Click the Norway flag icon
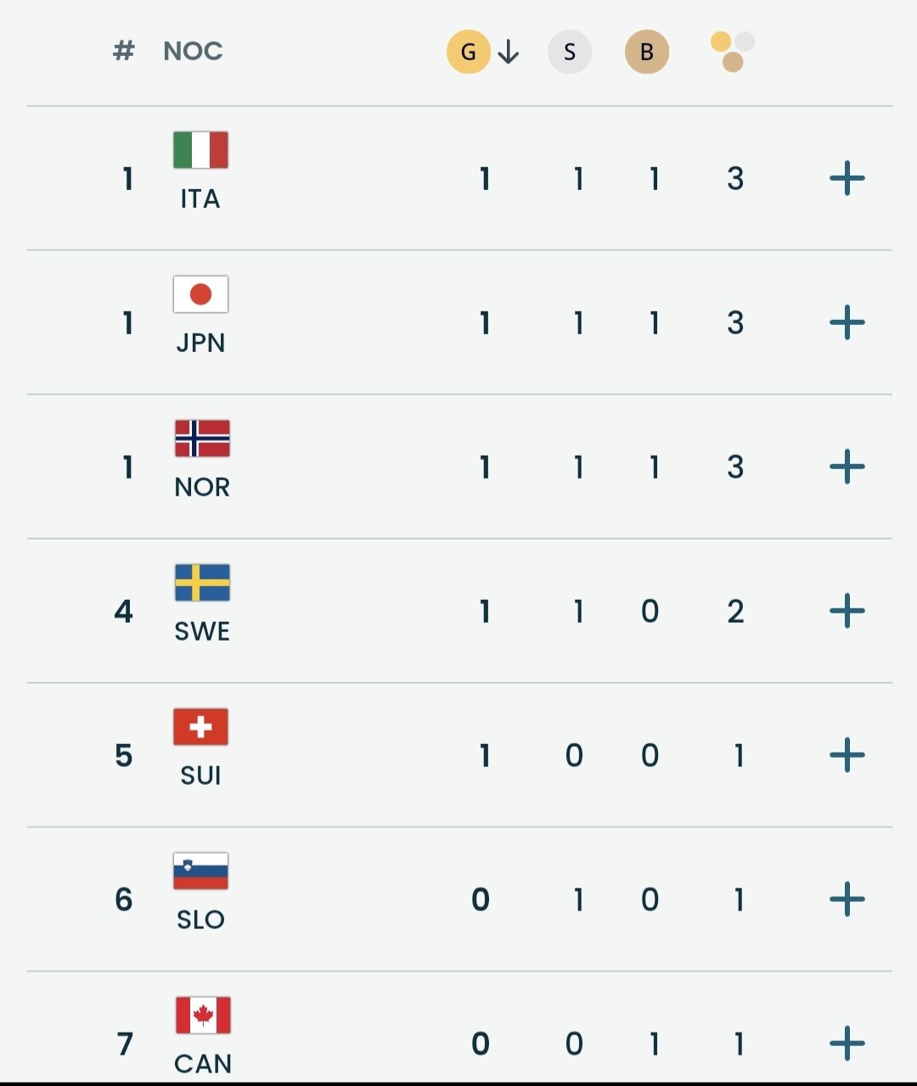The image size is (917, 1086). [x=202, y=439]
